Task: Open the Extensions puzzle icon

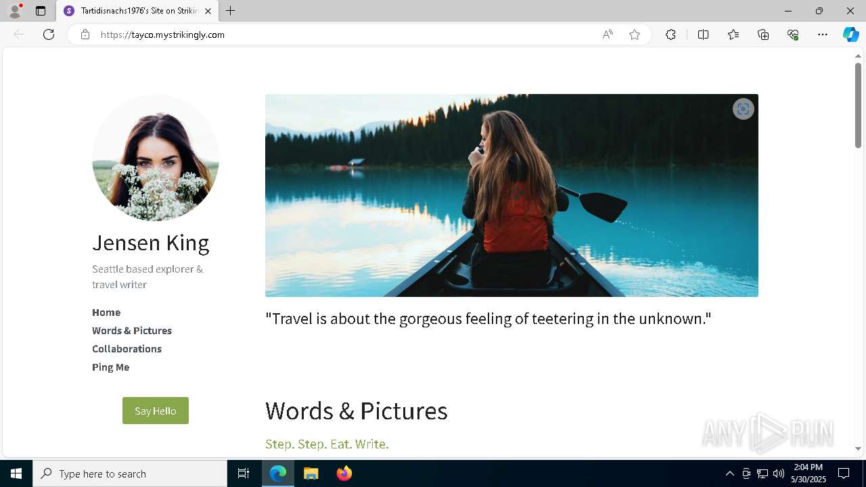Action: point(670,34)
